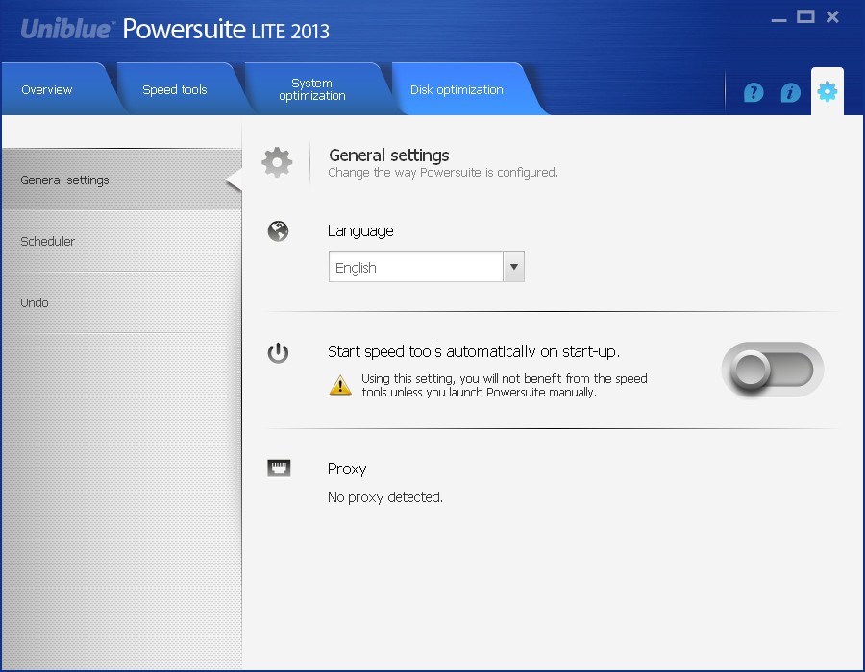Image resolution: width=865 pixels, height=672 pixels.
Task: Click the power icon beside start-up setting
Action: click(x=278, y=352)
